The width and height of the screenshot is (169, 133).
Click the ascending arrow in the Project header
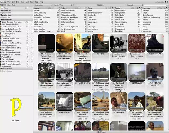click(79, 8)
